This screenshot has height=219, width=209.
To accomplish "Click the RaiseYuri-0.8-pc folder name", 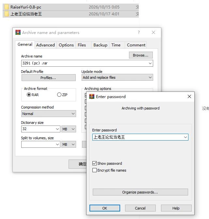I will coord(26,7).
